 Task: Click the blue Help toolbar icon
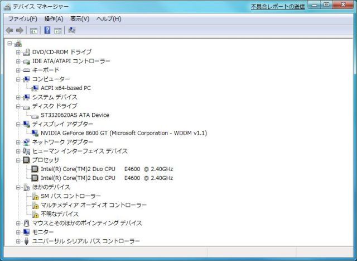(x=47, y=30)
